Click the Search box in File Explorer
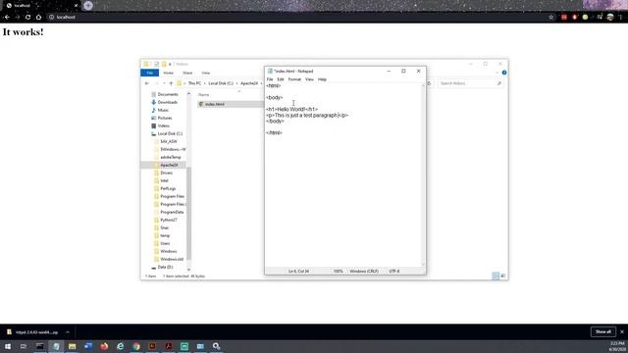 [469, 83]
